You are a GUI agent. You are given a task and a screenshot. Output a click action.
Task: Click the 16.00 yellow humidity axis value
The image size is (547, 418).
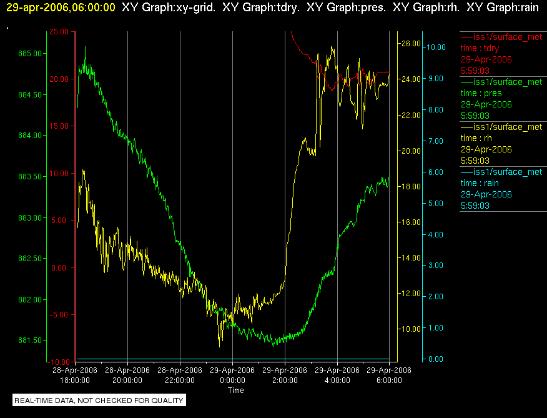(x=411, y=222)
